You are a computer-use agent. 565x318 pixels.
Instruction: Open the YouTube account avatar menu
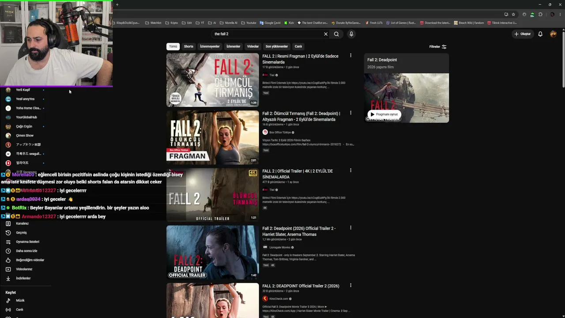554,34
